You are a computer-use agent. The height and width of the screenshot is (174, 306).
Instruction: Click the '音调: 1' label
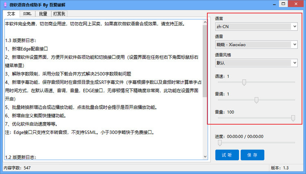point(222,94)
